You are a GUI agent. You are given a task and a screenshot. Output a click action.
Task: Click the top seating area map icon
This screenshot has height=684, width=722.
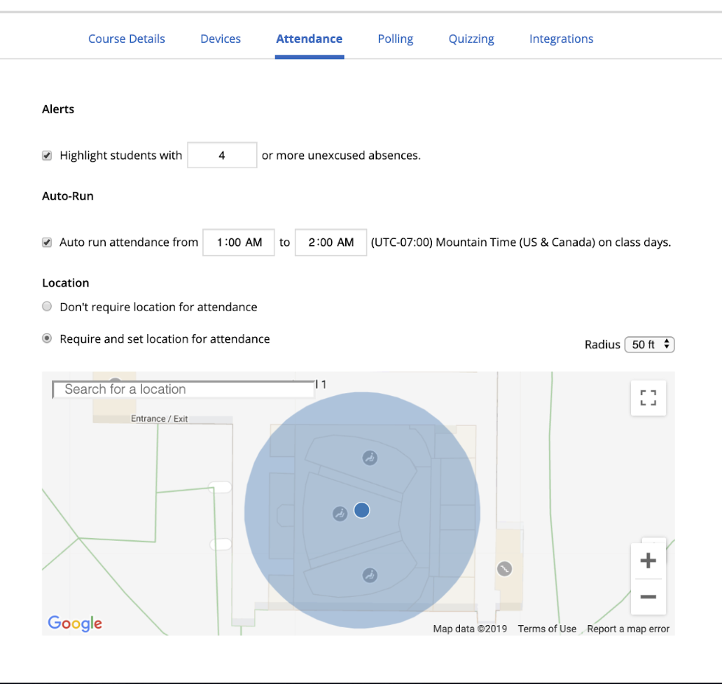tap(370, 458)
